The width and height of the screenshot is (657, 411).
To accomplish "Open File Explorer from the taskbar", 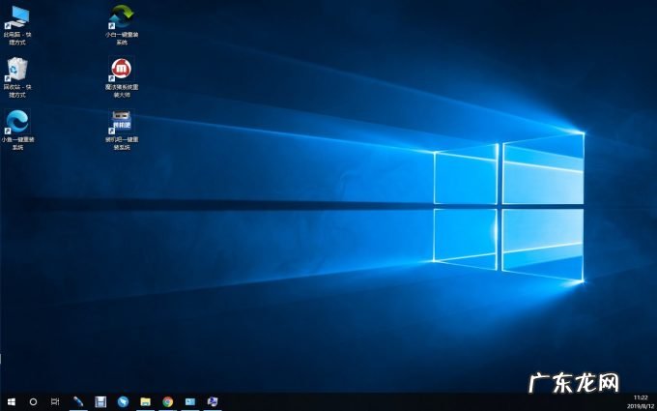I will [145, 401].
